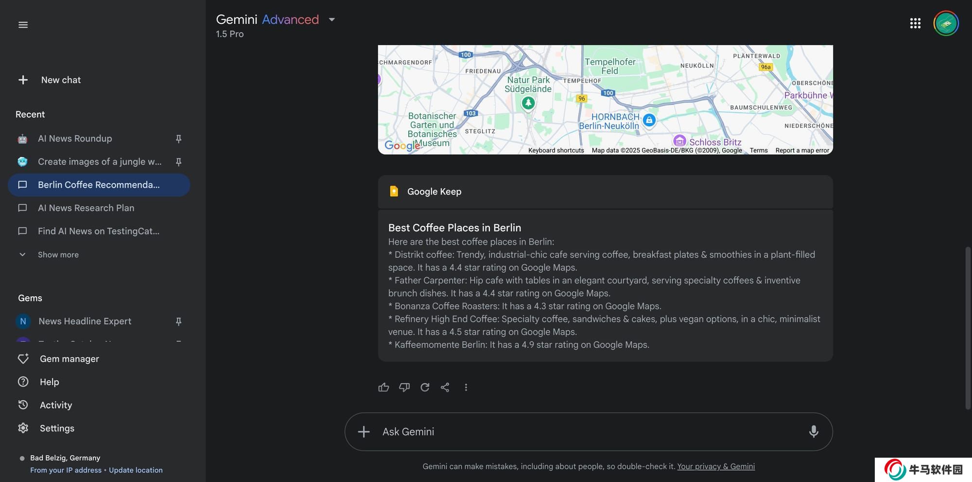Unpin the AI News Roundup chat

[178, 139]
